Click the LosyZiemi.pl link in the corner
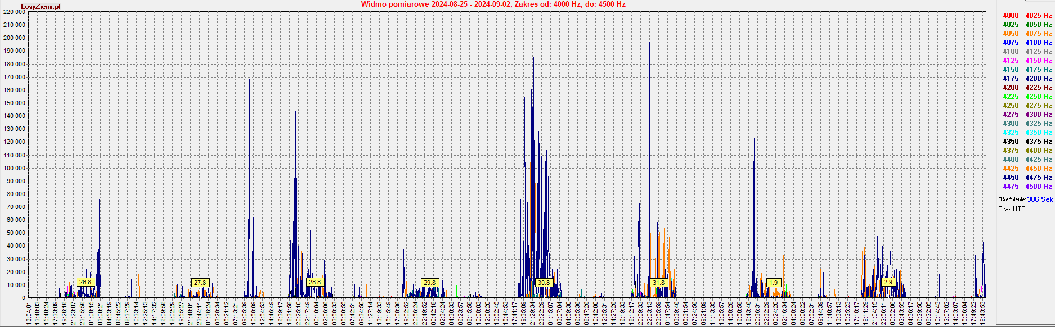 pyautogui.click(x=41, y=7)
